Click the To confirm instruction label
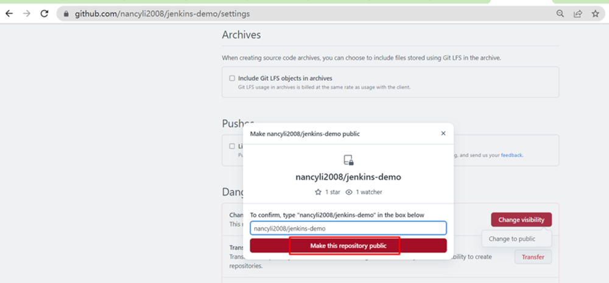 [x=337, y=215]
